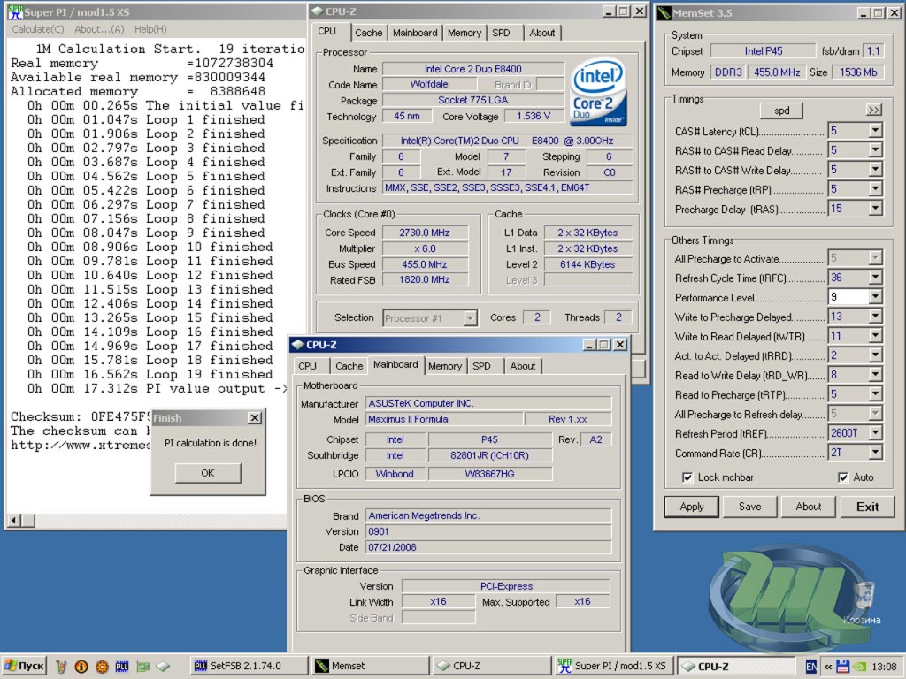Launch the green card quick launch icon
Screen dimensions: 906x679
point(142,667)
